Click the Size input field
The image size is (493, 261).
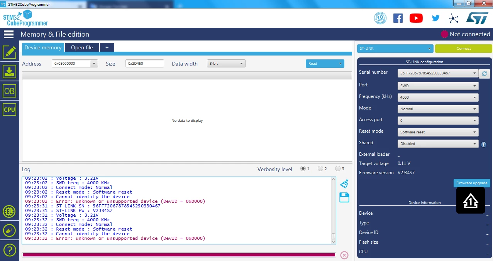point(145,64)
